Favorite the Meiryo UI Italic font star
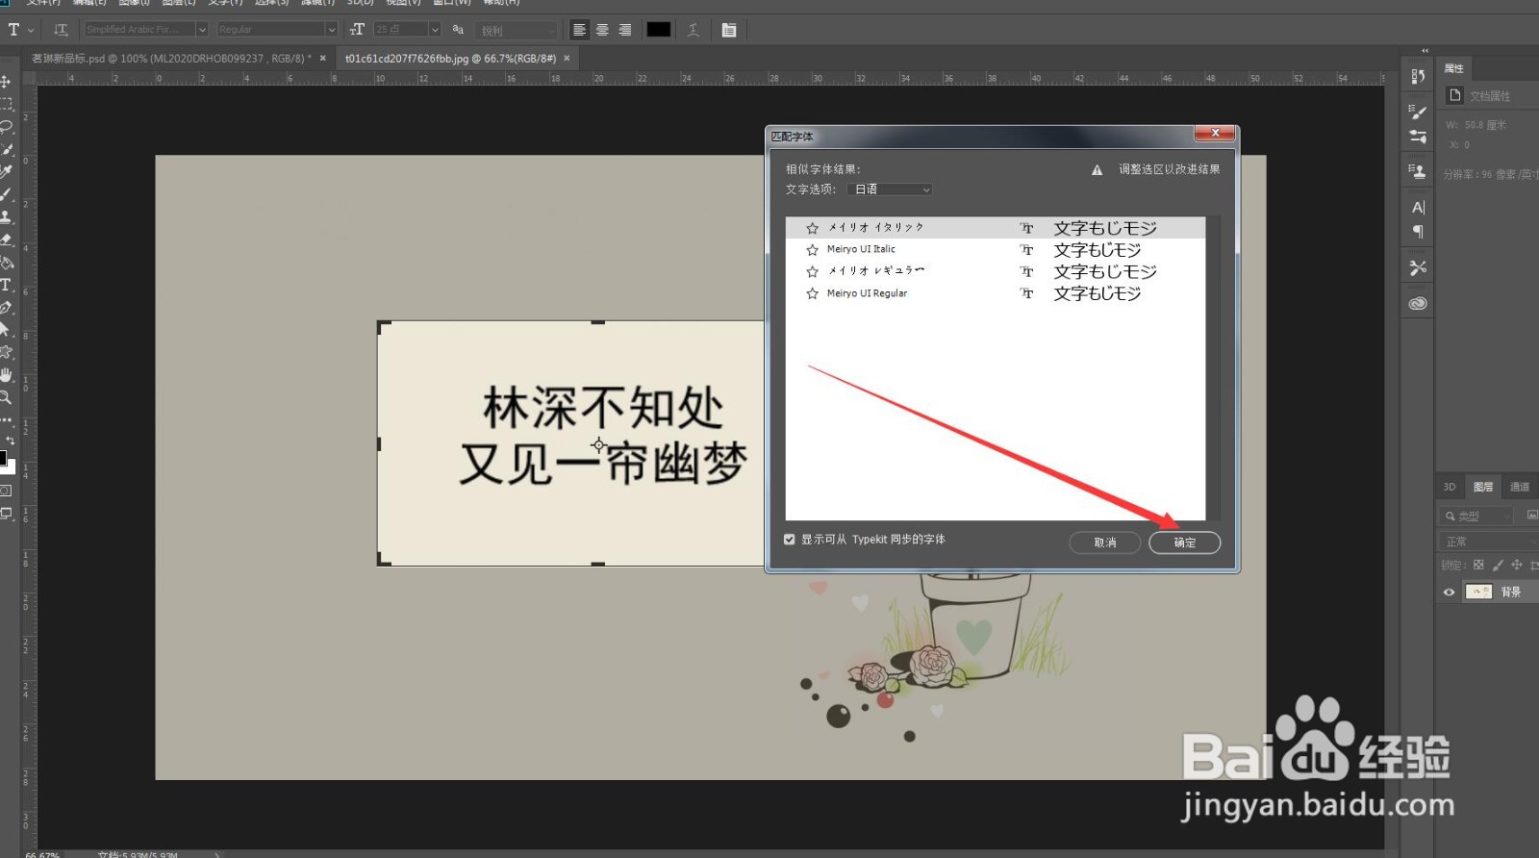 813,250
